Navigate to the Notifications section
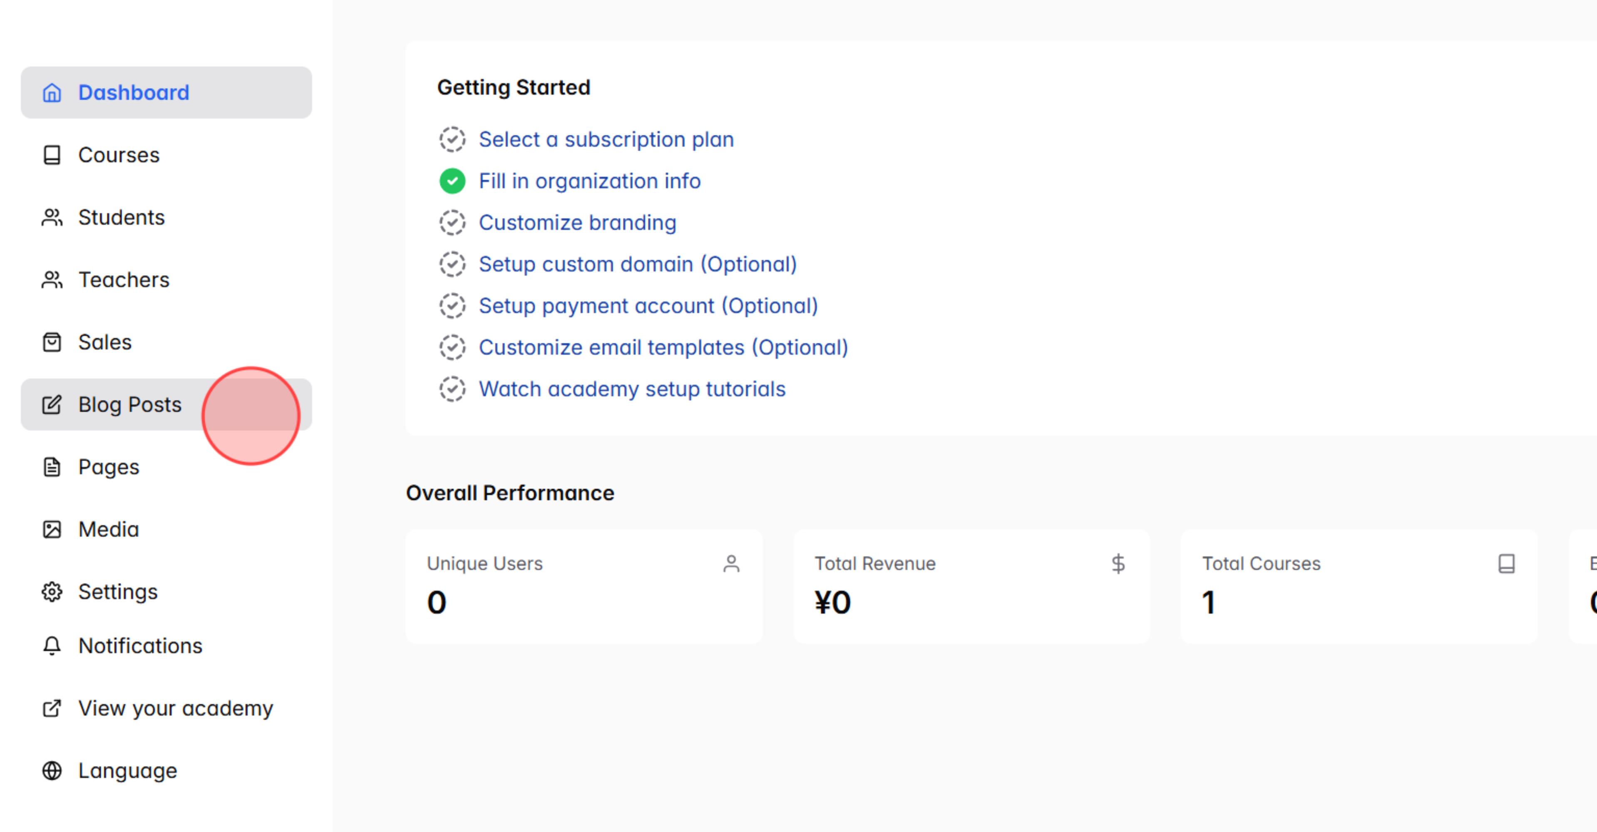This screenshot has width=1597, height=832. point(140,646)
